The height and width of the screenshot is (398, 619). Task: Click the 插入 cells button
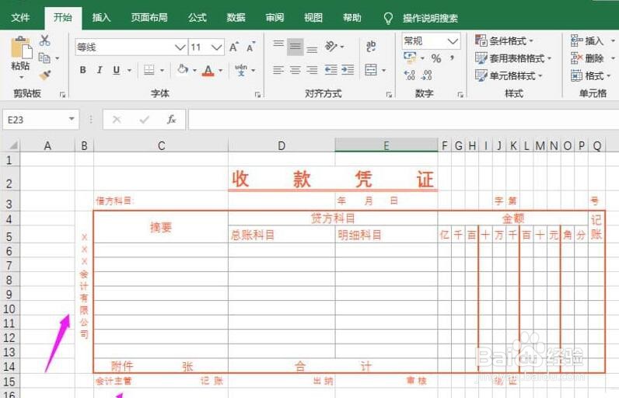click(587, 40)
